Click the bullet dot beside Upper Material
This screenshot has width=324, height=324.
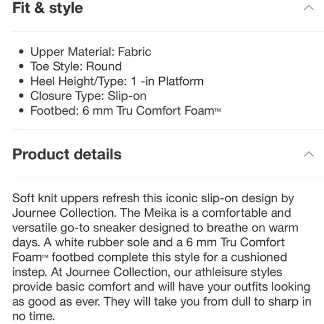[x=21, y=51]
